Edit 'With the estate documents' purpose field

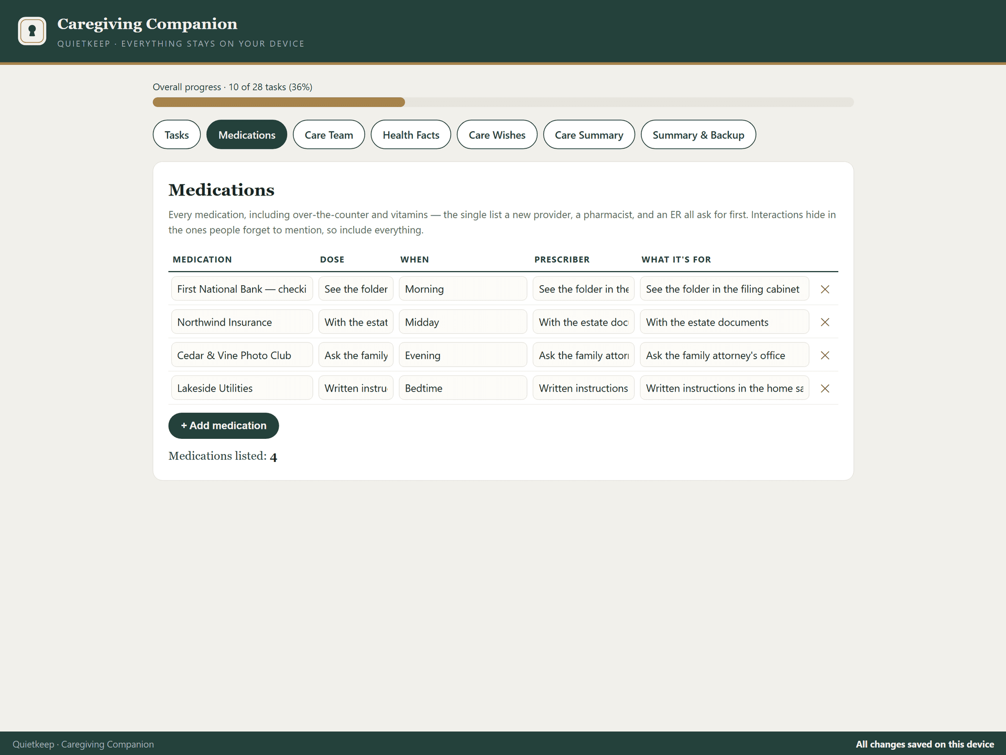tap(725, 322)
